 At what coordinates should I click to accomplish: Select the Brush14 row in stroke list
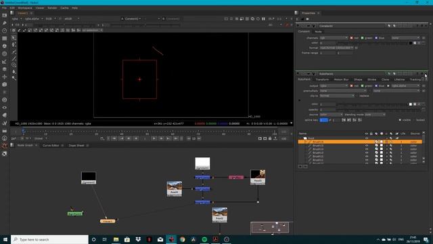pyautogui.click(x=360, y=149)
